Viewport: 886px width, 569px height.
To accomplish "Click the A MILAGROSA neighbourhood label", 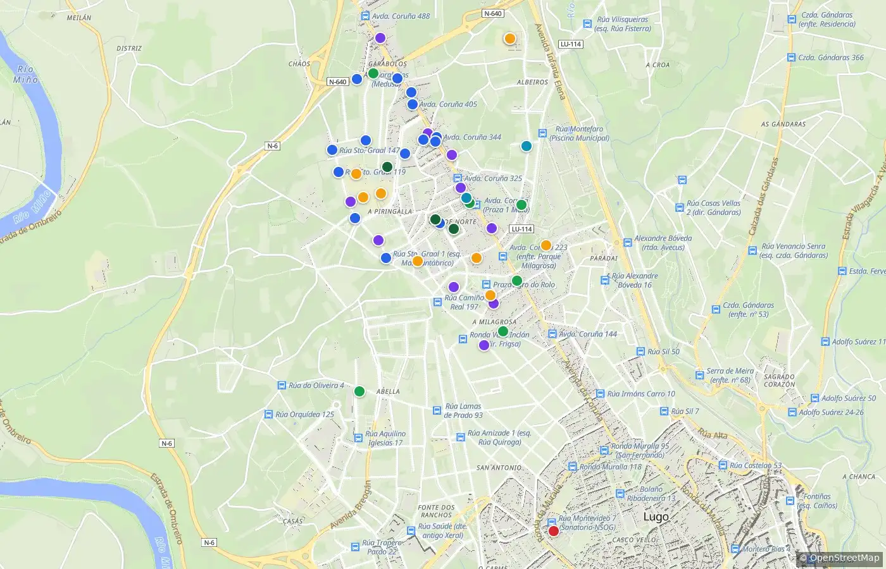I will pos(494,322).
